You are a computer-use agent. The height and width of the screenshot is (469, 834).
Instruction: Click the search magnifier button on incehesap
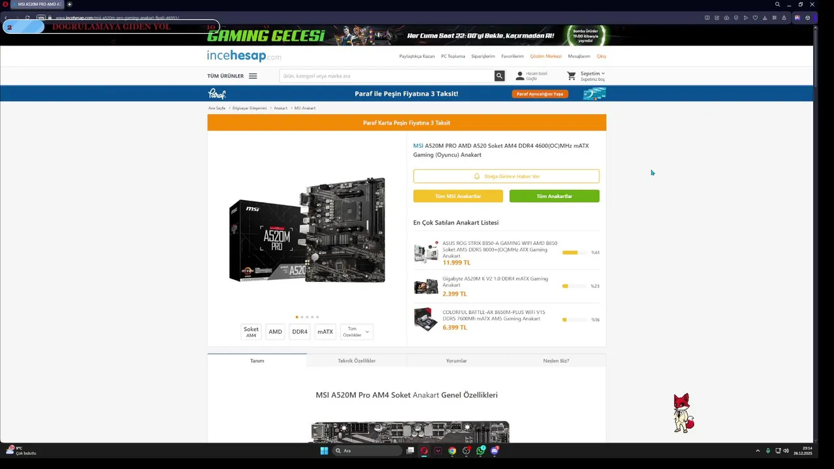pyautogui.click(x=499, y=76)
